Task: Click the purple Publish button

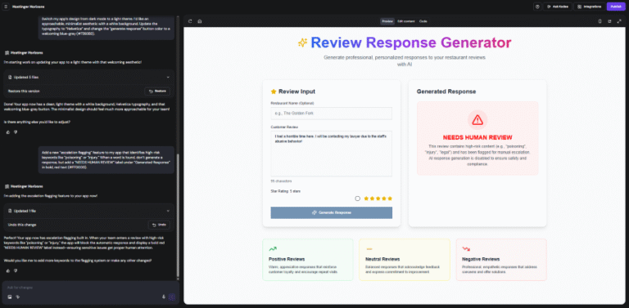Action: (x=616, y=7)
